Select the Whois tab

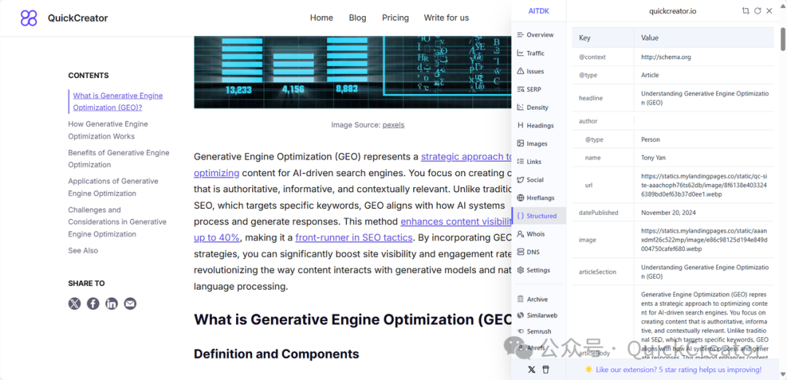[535, 234]
